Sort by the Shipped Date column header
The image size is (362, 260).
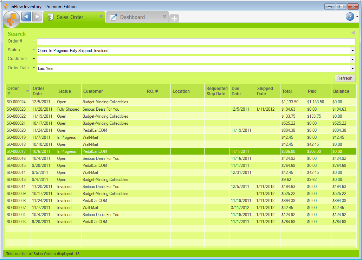pos(268,91)
